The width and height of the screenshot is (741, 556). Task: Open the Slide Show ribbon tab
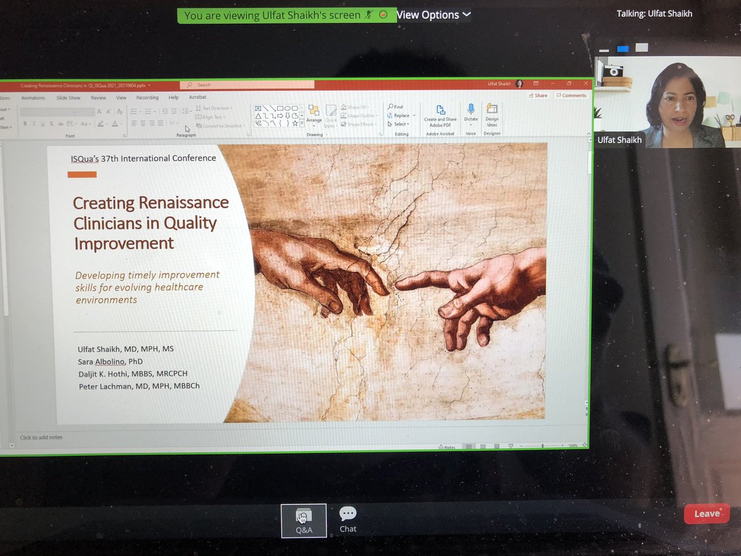tap(69, 98)
